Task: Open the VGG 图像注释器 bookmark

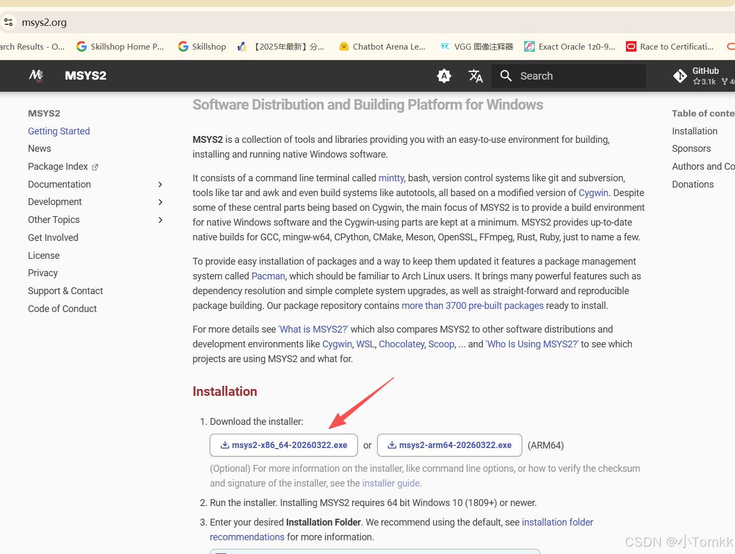Action: [x=477, y=46]
